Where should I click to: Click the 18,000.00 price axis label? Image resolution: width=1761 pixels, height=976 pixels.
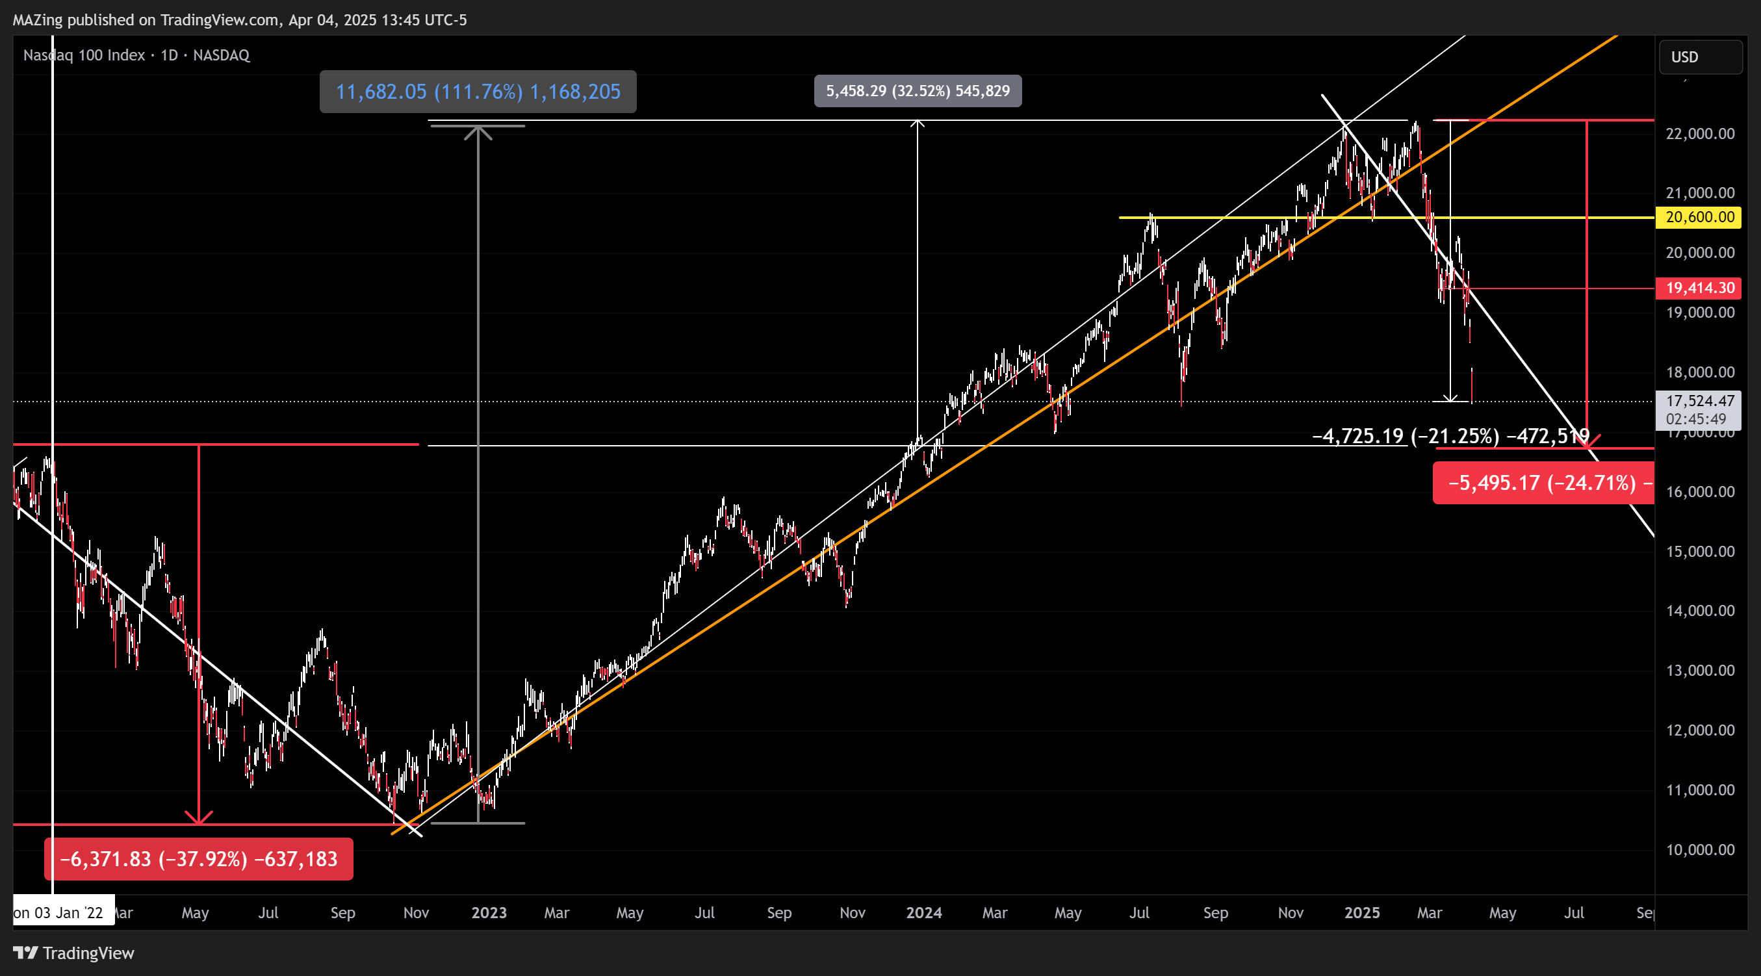tap(1700, 372)
